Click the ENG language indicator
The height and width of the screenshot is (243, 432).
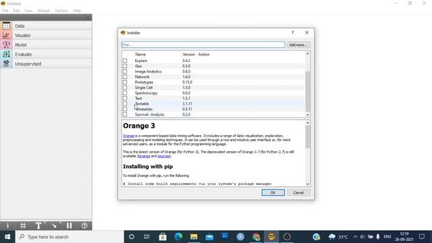click(x=387, y=237)
